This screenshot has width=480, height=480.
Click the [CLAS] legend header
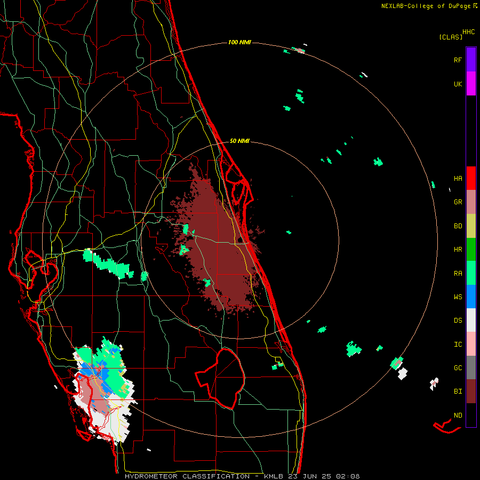450,37
